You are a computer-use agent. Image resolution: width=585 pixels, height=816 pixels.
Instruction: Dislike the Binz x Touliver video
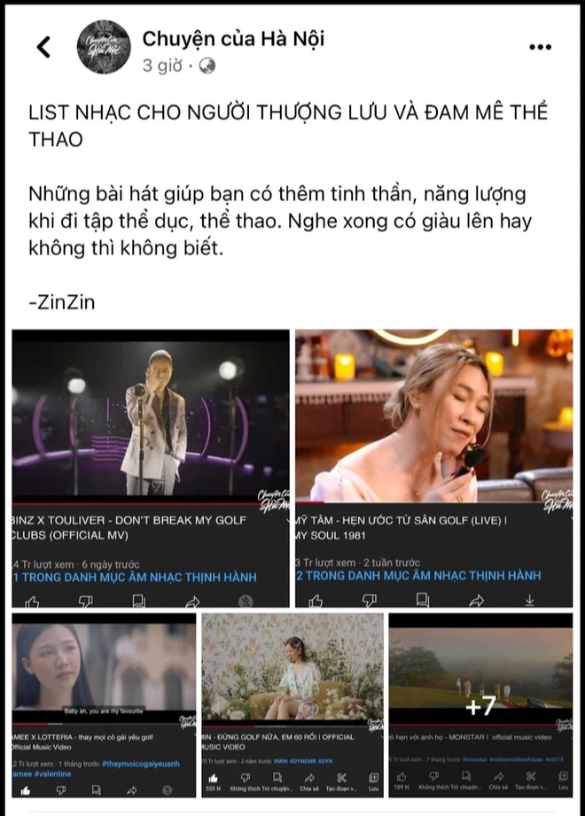(x=85, y=602)
